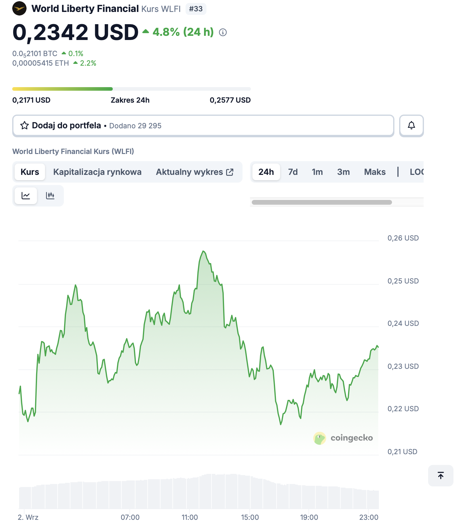The width and height of the screenshot is (463, 527).
Task: Click the 2. Wrz date label
Action: click(x=28, y=517)
